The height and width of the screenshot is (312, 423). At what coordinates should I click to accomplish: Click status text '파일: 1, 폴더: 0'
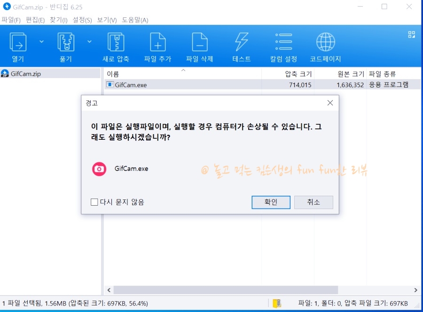(x=320, y=304)
